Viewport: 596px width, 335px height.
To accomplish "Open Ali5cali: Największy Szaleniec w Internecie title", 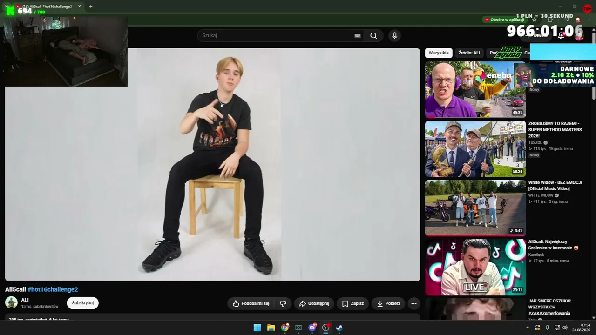I will (553, 245).
